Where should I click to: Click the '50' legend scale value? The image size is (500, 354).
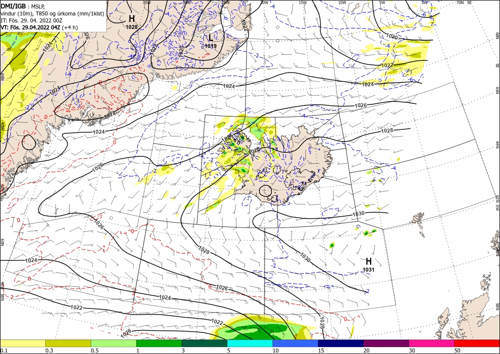click(457, 351)
